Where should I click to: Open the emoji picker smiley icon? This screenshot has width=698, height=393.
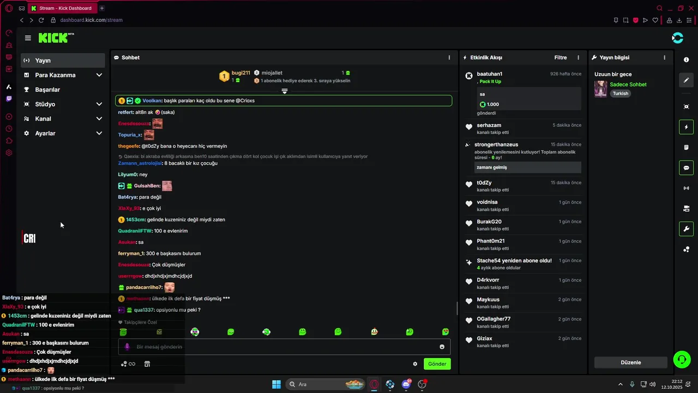coord(442,347)
